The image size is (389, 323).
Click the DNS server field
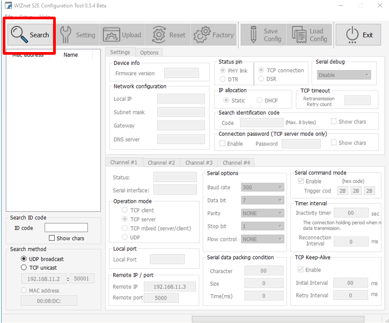click(x=181, y=139)
